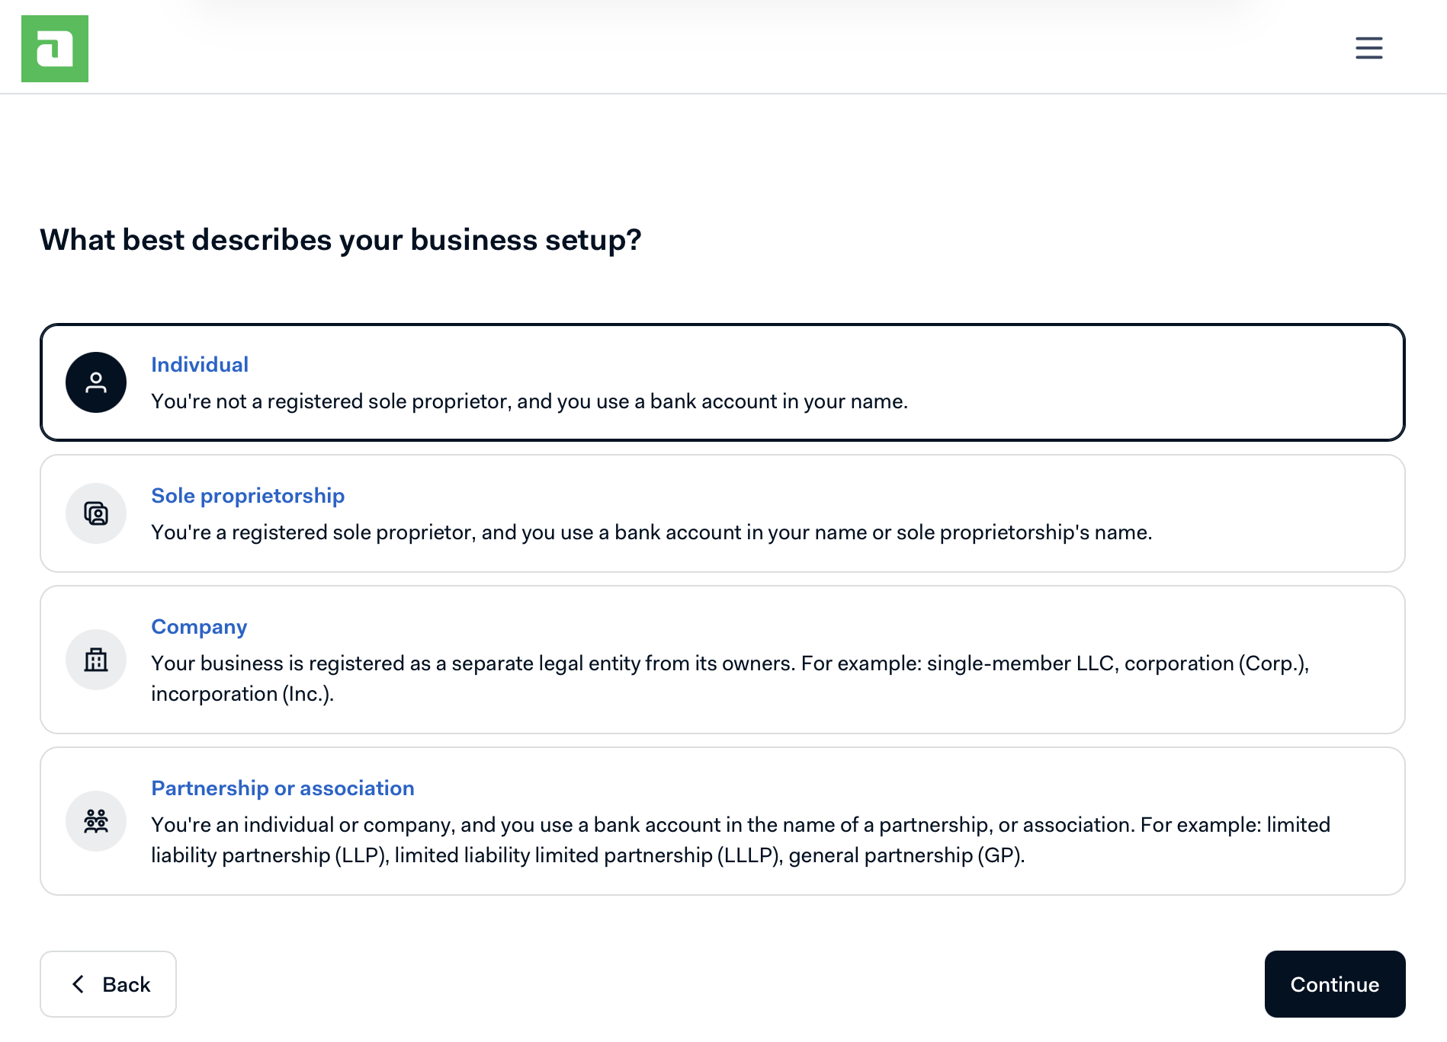The width and height of the screenshot is (1447, 1042).
Task: Open the hamburger menu
Action: tap(1368, 48)
